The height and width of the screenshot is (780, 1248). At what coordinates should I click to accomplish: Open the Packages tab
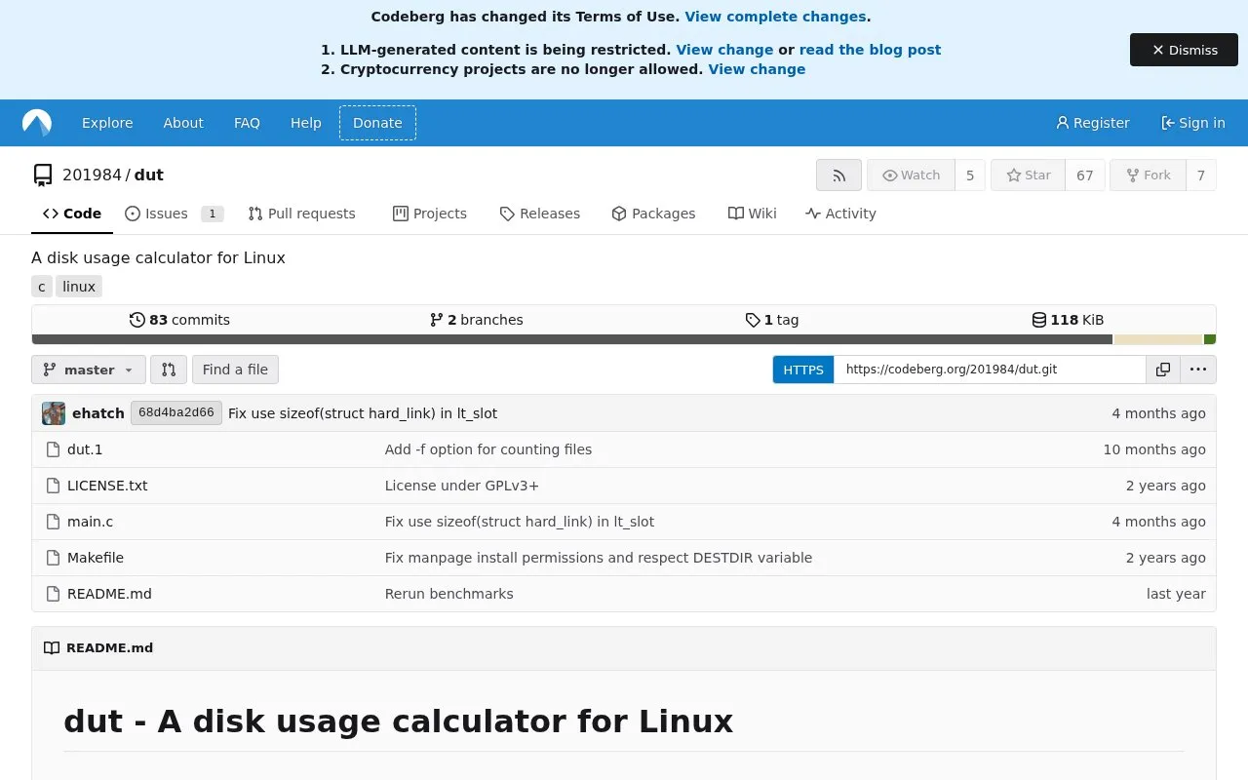[x=653, y=214]
